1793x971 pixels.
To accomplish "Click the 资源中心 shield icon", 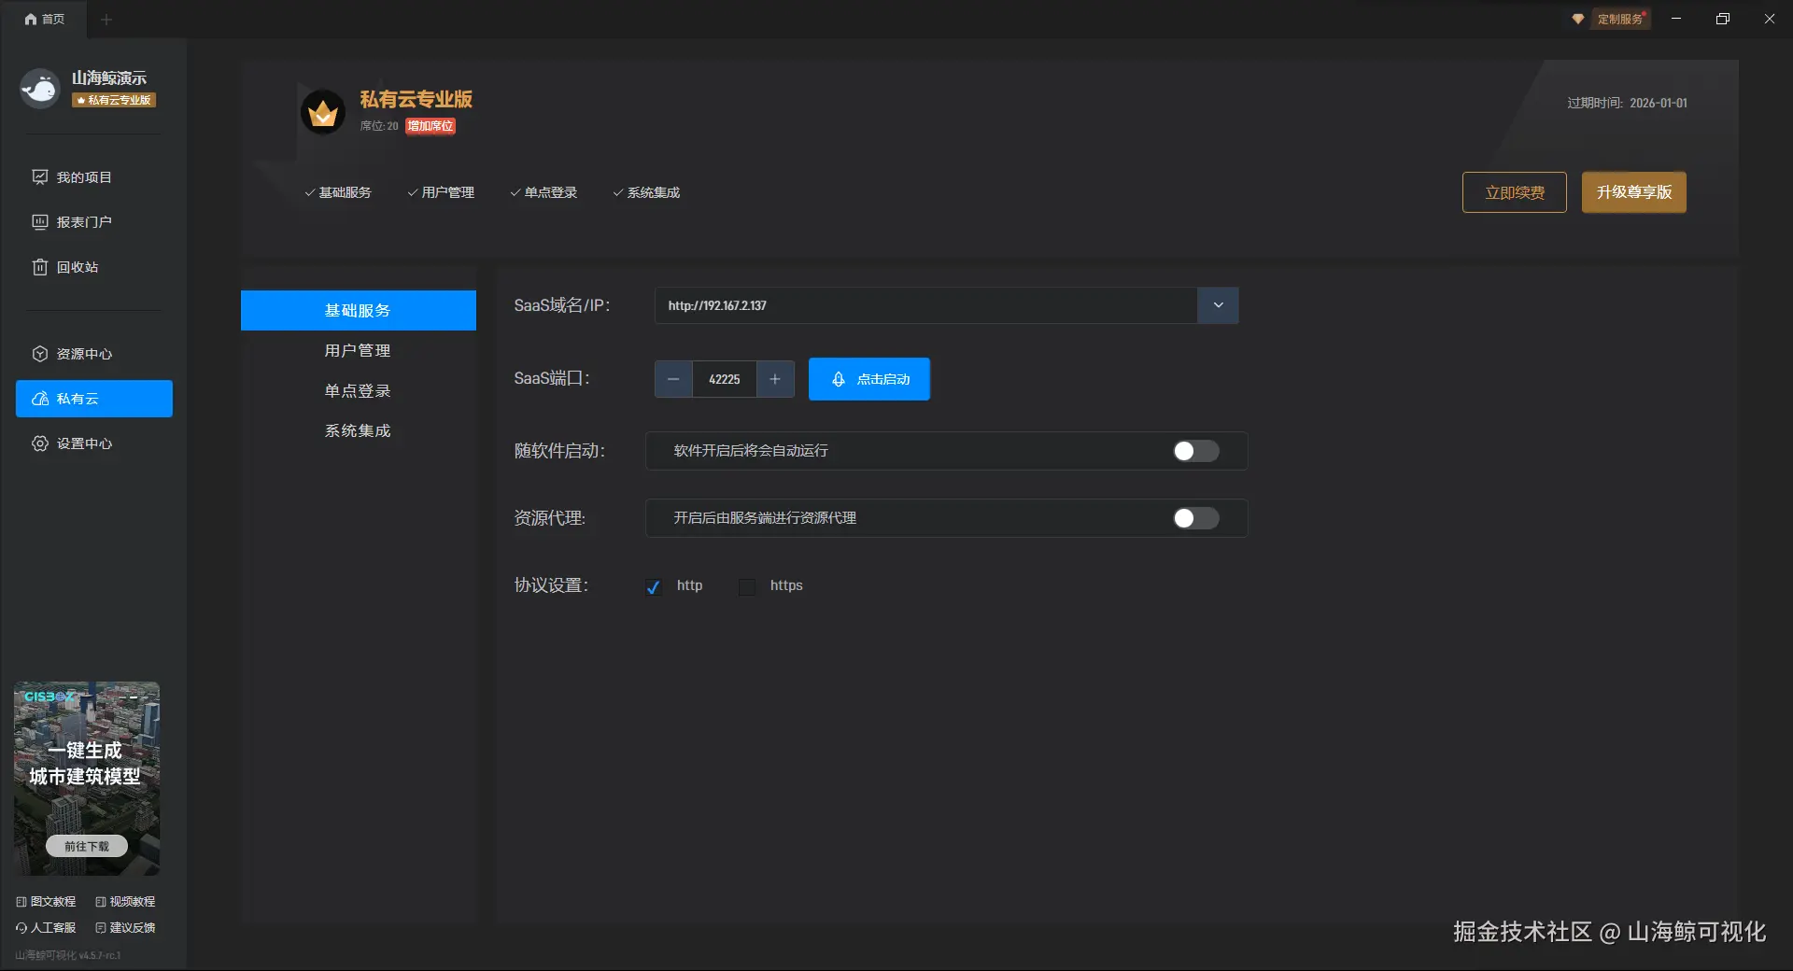I will 40,354.
